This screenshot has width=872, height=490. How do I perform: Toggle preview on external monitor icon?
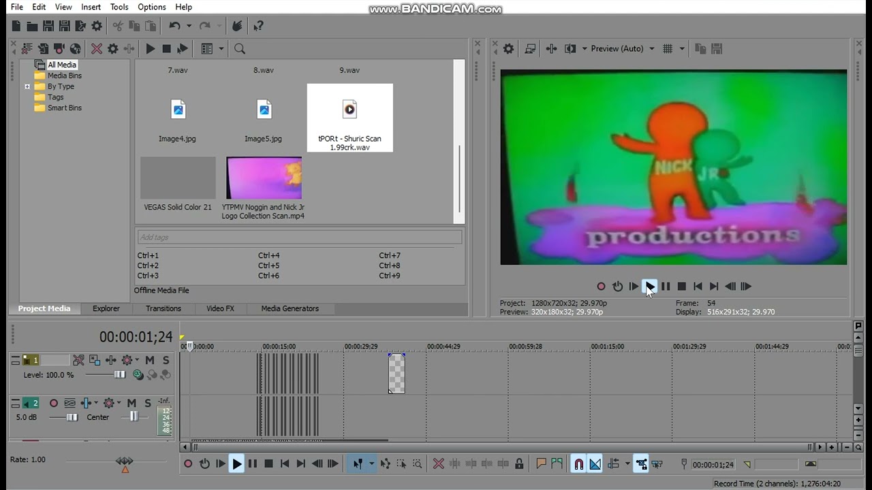pos(530,48)
